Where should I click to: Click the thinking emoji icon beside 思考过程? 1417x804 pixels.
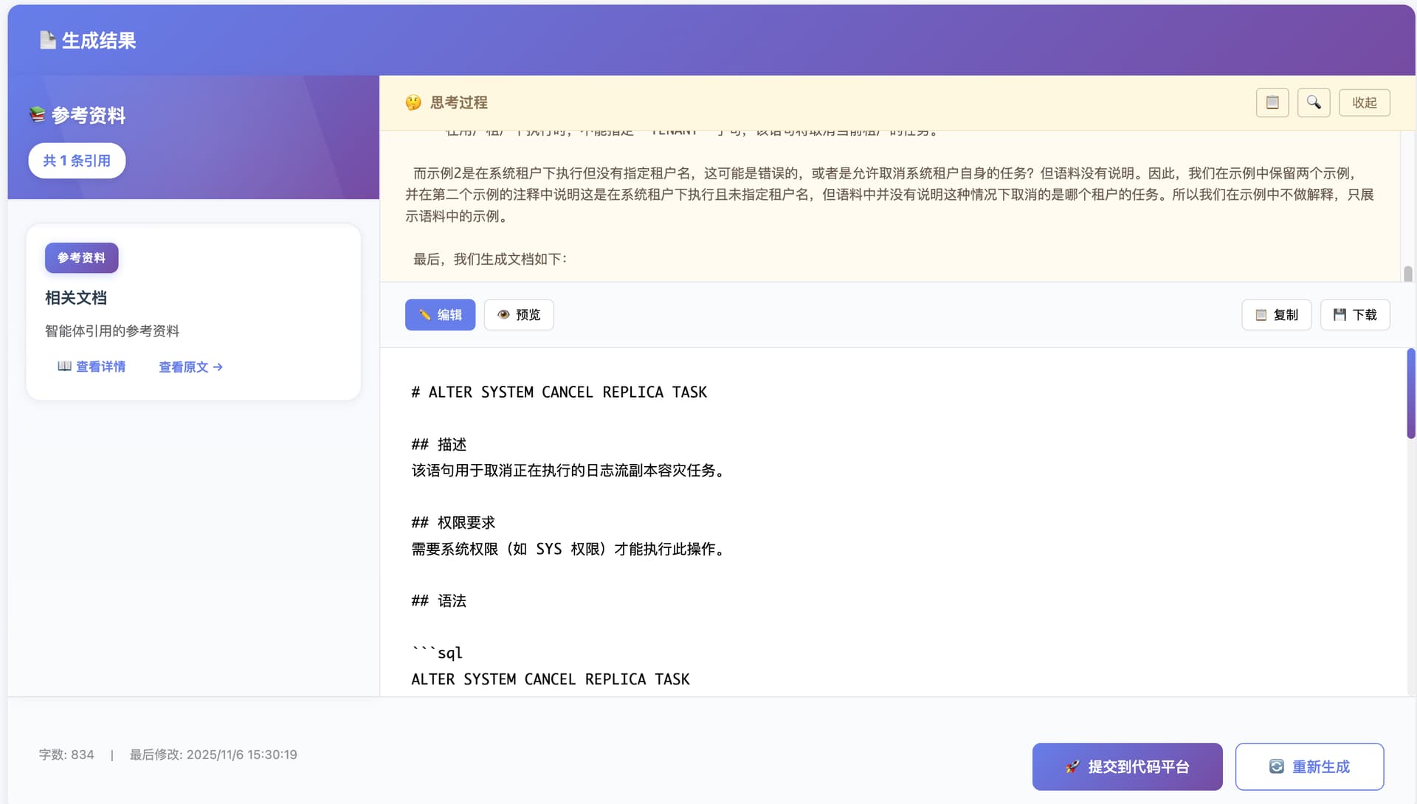tap(413, 103)
